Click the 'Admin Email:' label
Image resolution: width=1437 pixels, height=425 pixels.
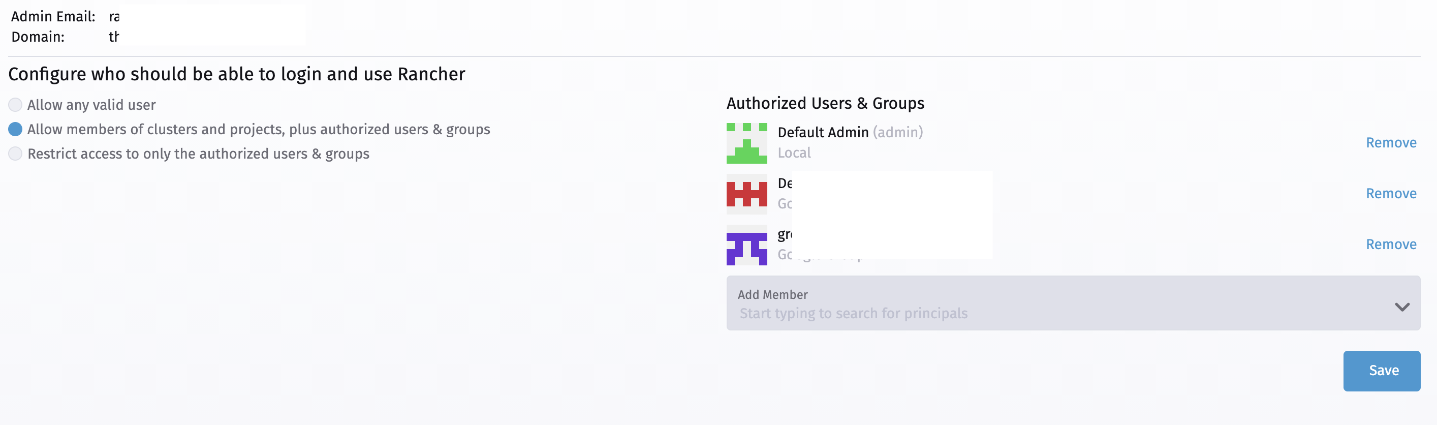[53, 17]
